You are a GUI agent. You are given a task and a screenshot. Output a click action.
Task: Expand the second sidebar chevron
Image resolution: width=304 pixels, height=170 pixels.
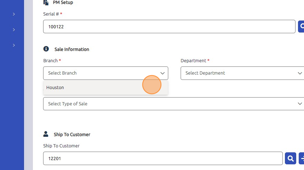pyautogui.click(x=14, y=30)
